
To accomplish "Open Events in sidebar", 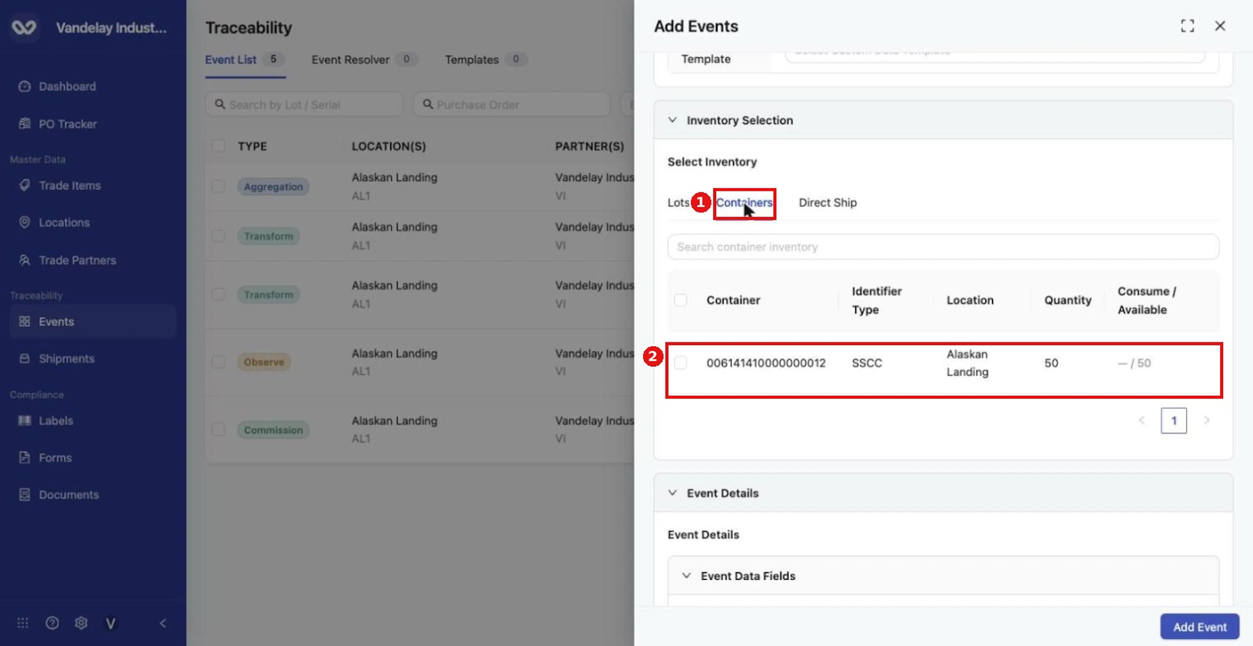I will click(92, 321).
